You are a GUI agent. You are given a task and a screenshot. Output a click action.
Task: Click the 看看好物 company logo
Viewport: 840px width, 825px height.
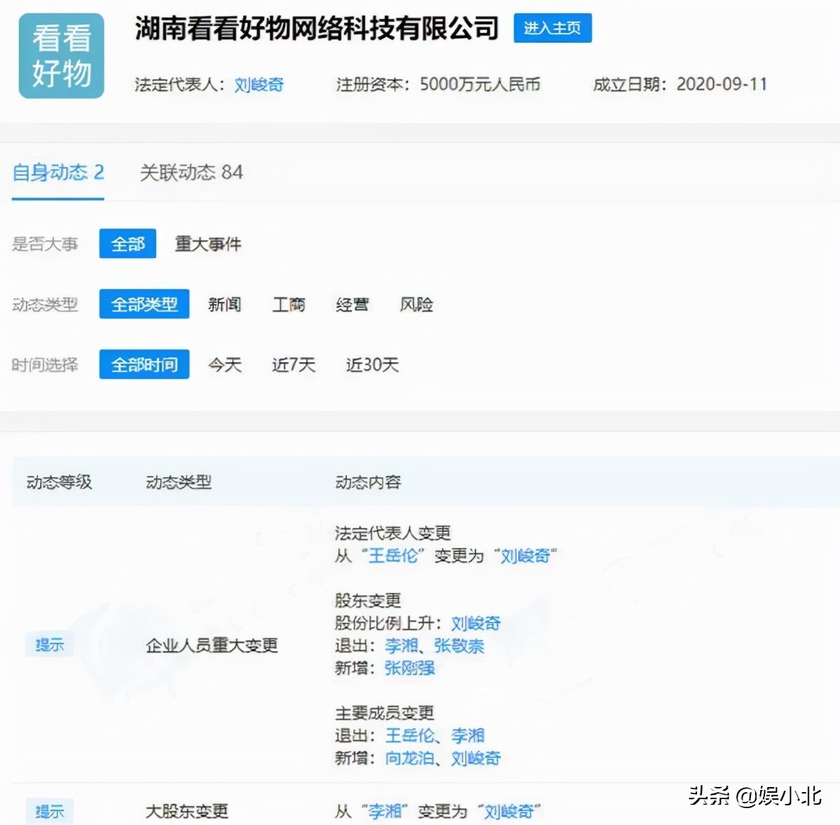(x=61, y=55)
